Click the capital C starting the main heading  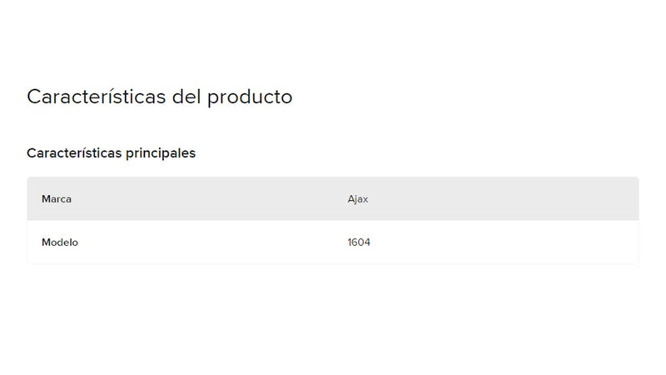click(x=33, y=97)
